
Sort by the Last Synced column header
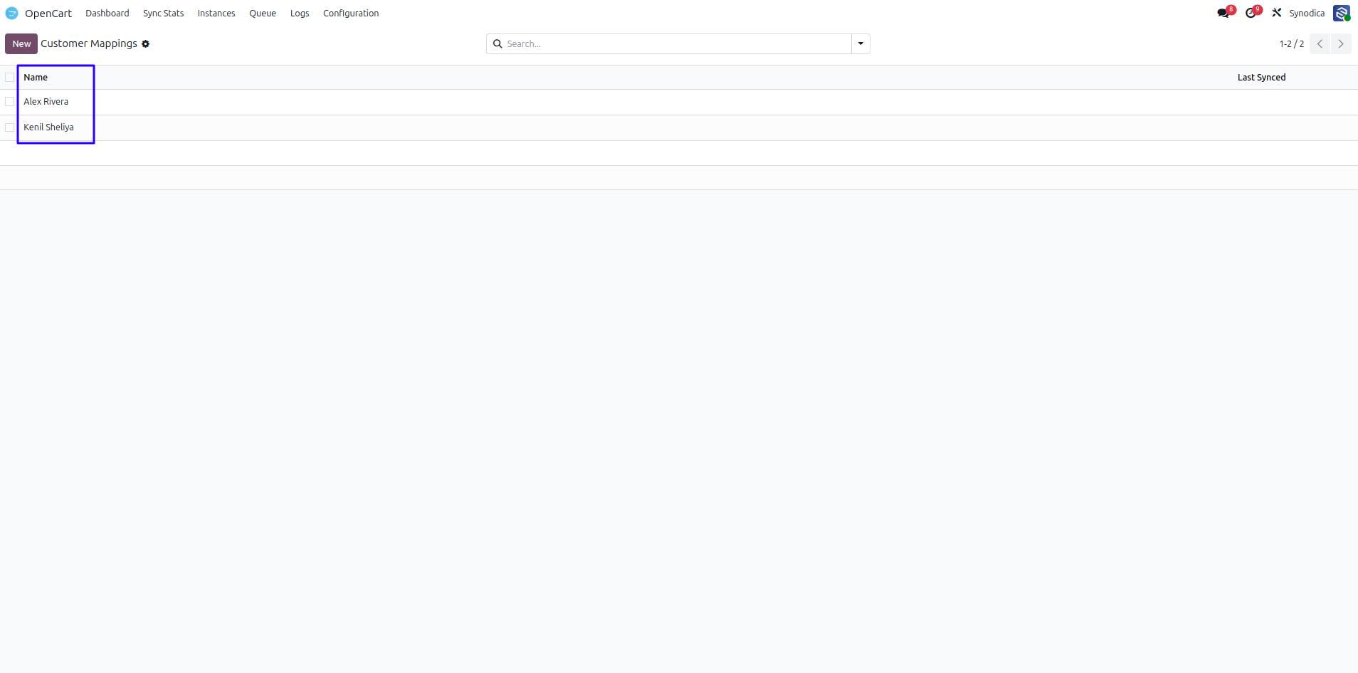tap(1261, 78)
